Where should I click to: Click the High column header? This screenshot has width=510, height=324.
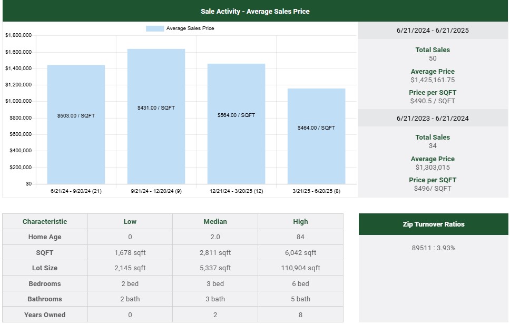pos(300,222)
